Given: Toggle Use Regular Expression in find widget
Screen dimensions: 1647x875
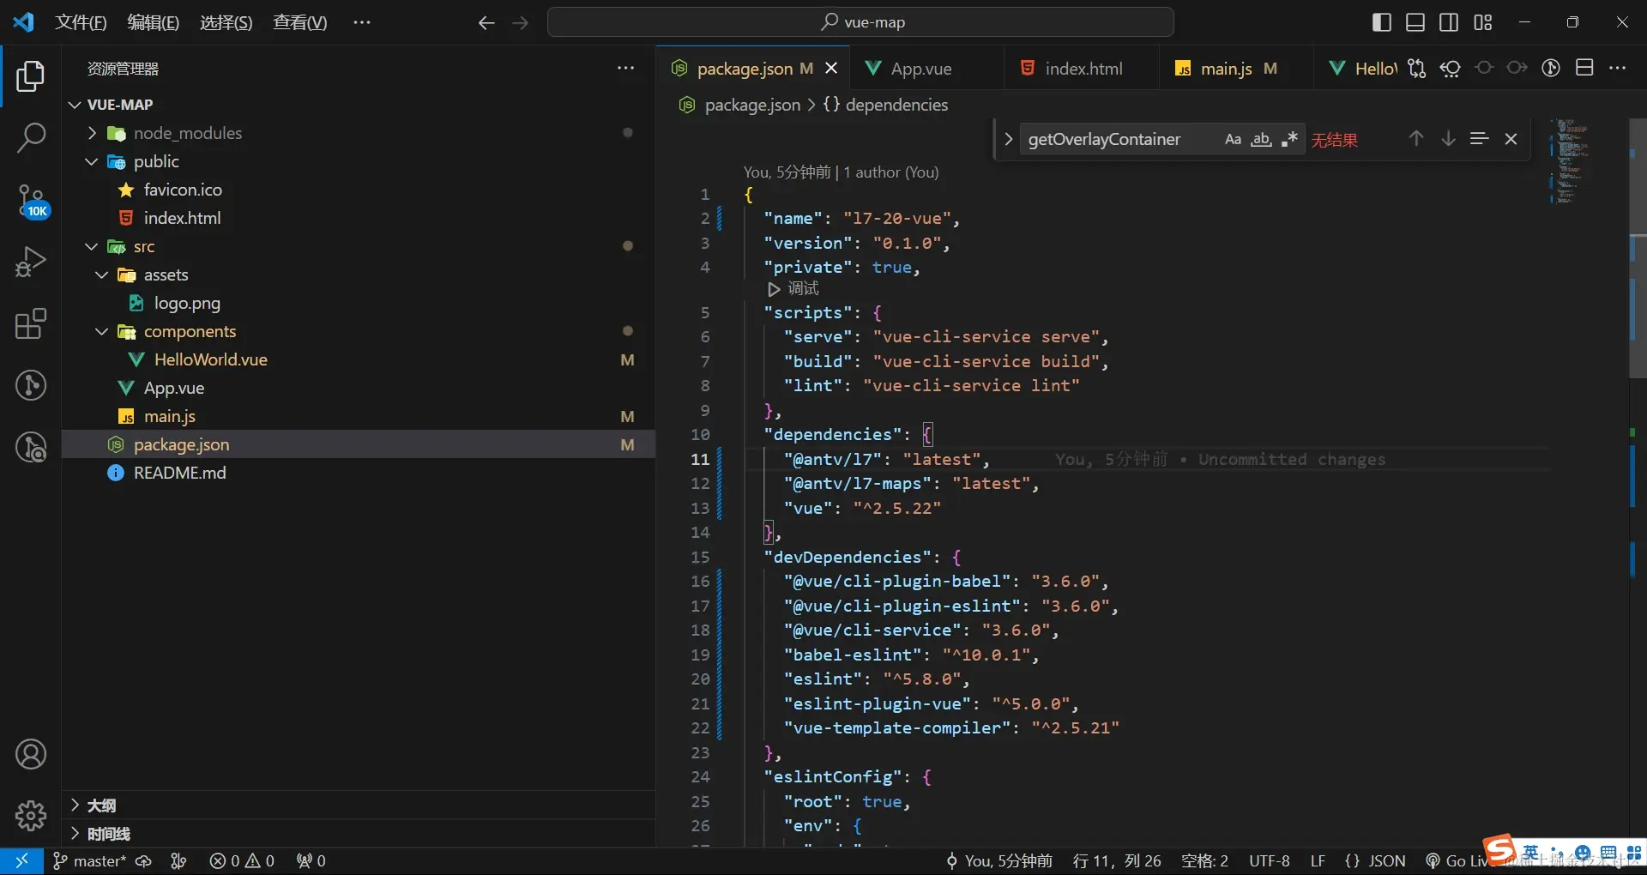Looking at the screenshot, I should (x=1289, y=139).
